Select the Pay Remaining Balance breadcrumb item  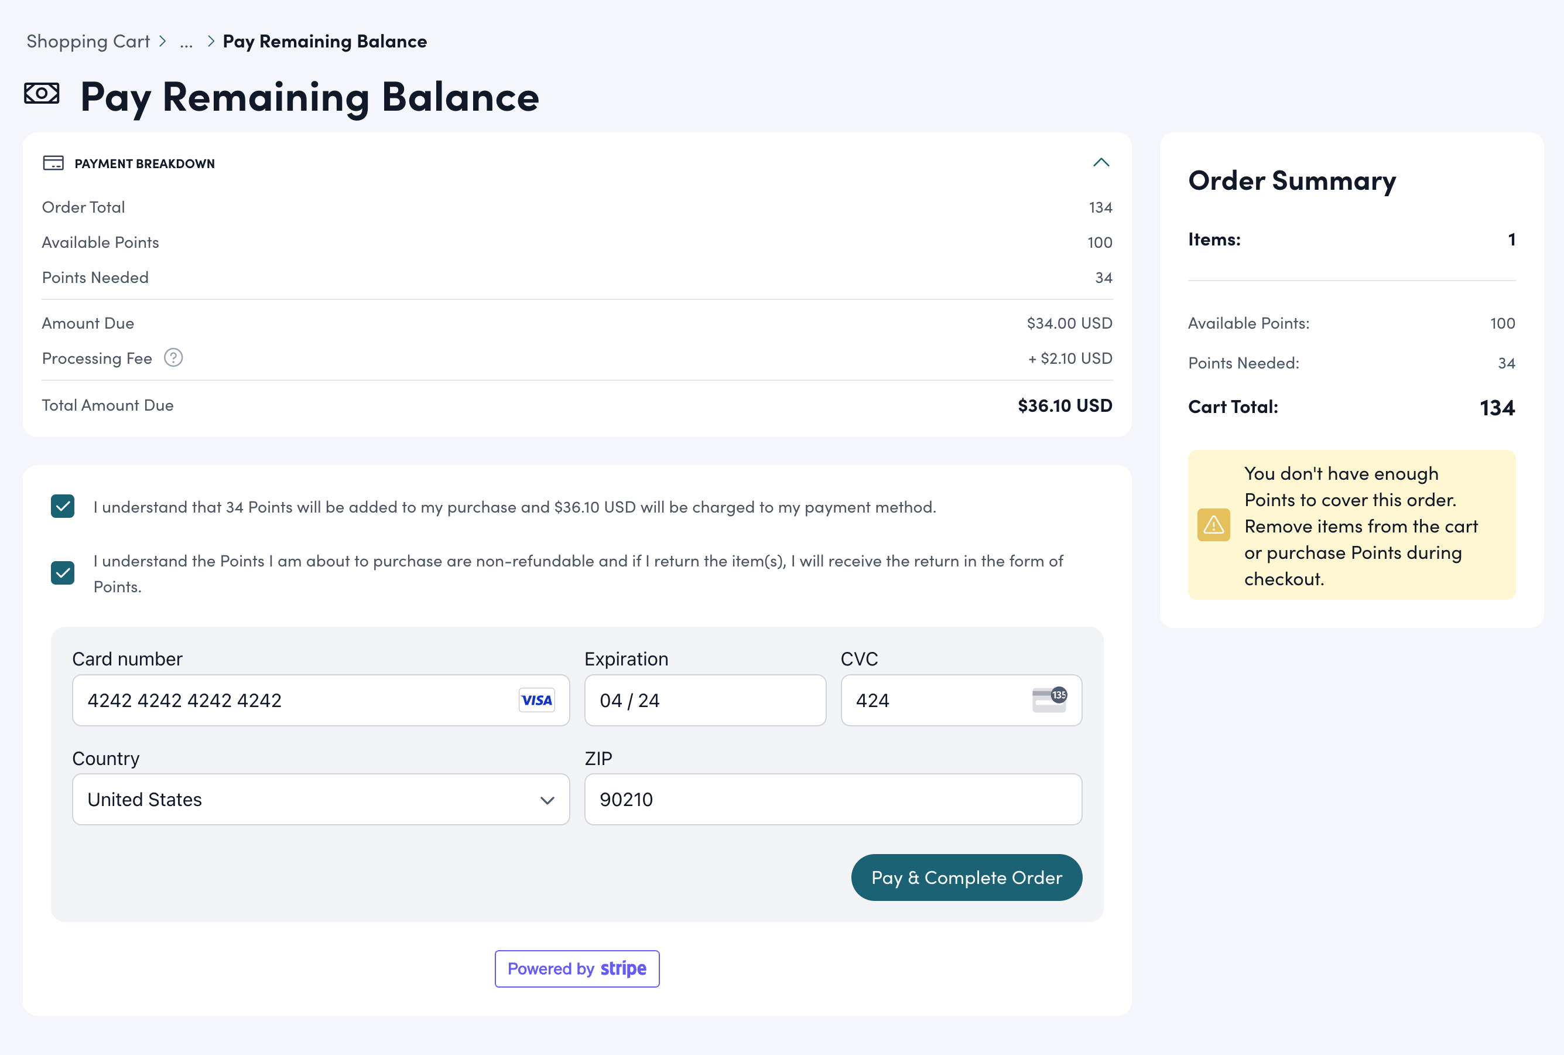(325, 41)
